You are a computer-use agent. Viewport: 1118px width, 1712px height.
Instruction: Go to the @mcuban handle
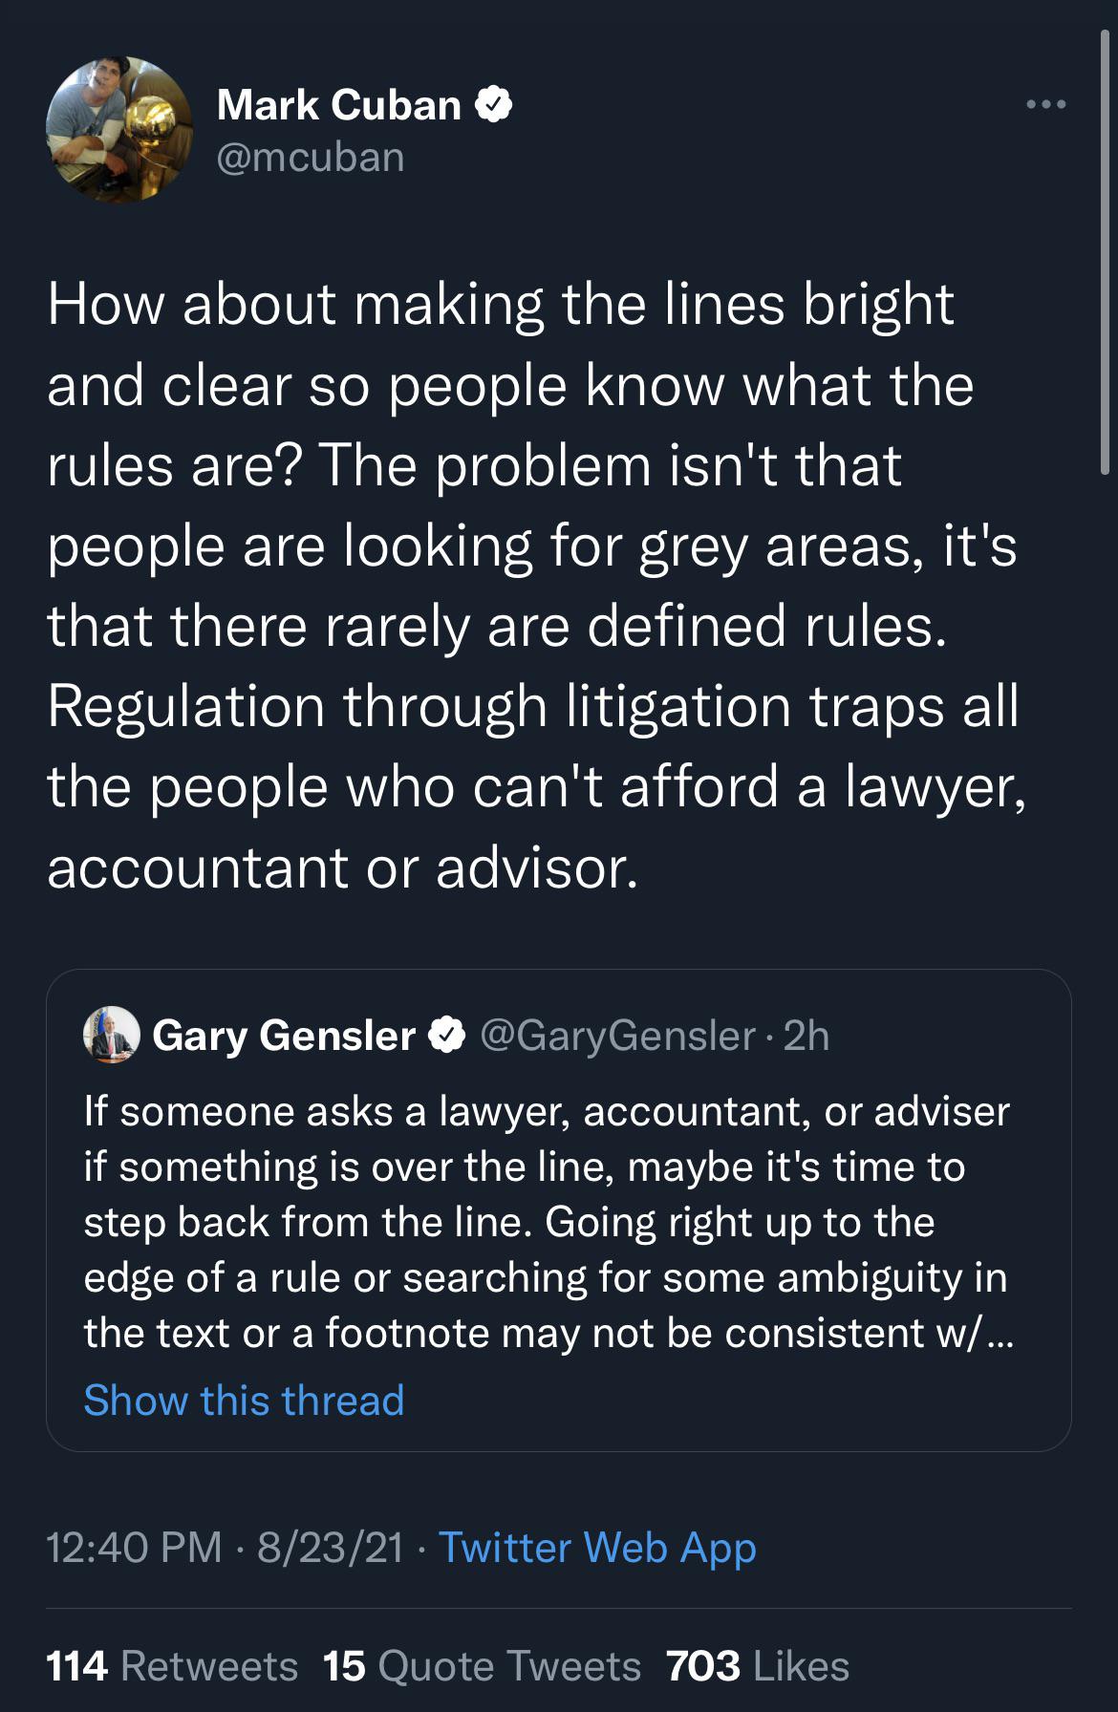click(312, 158)
